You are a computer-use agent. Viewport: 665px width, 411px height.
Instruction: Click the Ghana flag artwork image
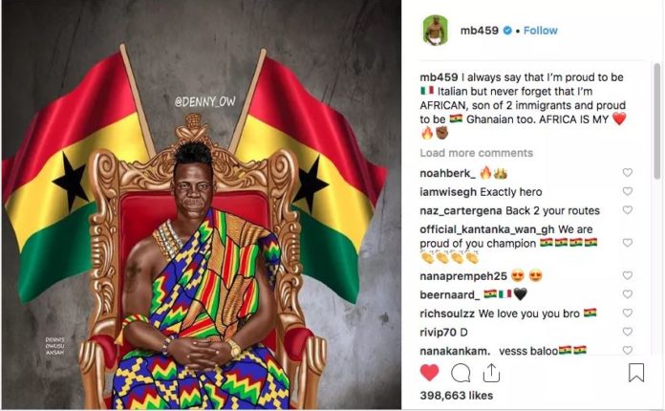pos(202,205)
